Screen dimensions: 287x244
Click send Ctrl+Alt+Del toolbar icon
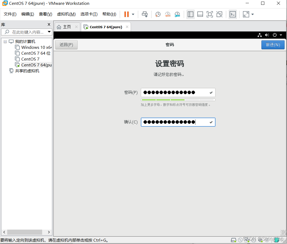click(145, 14)
